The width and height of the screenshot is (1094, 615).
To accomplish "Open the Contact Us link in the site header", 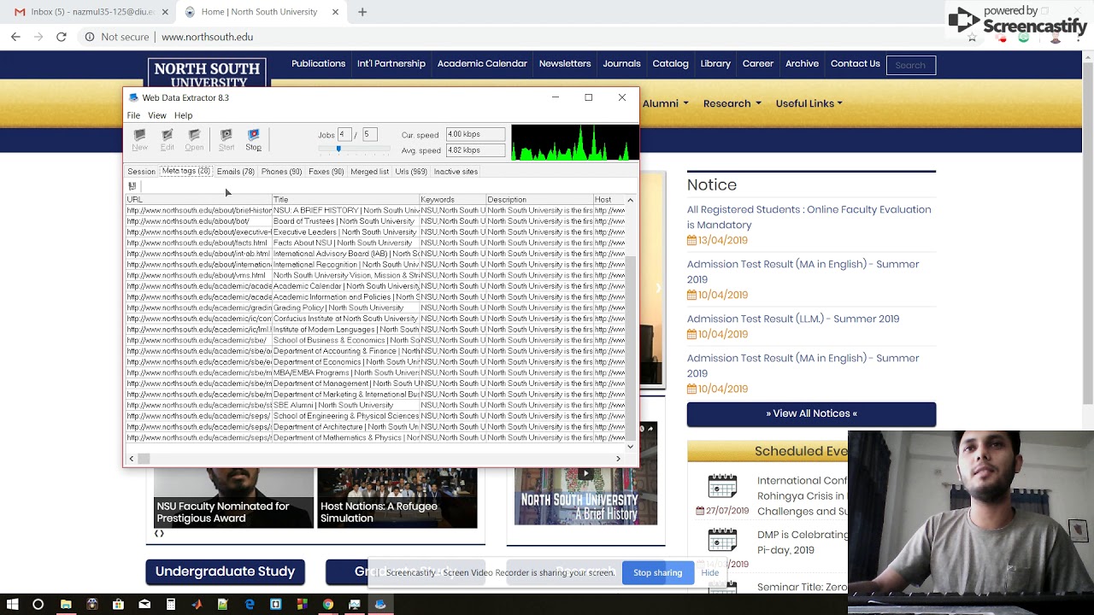I will click(855, 63).
